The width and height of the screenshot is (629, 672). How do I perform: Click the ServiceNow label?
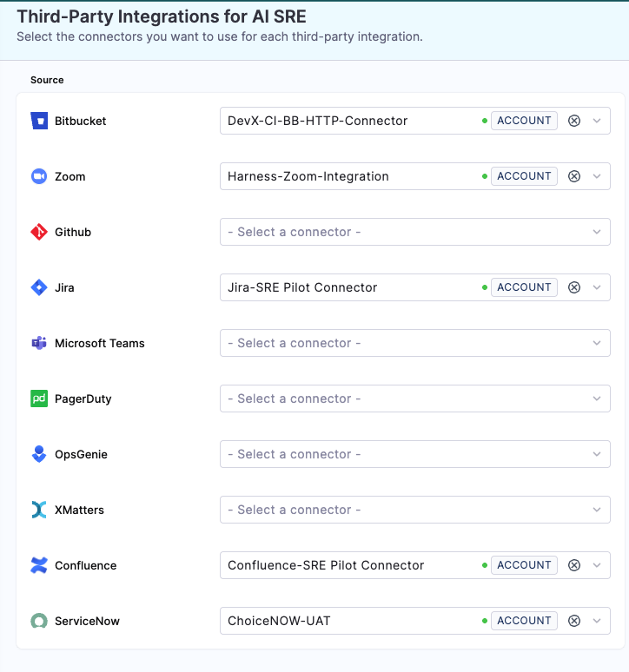[87, 621]
